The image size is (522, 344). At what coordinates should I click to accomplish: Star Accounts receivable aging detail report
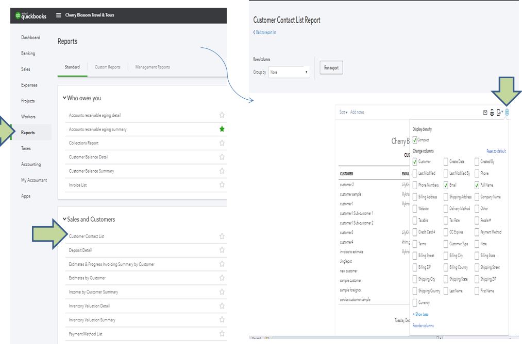(222, 115)
